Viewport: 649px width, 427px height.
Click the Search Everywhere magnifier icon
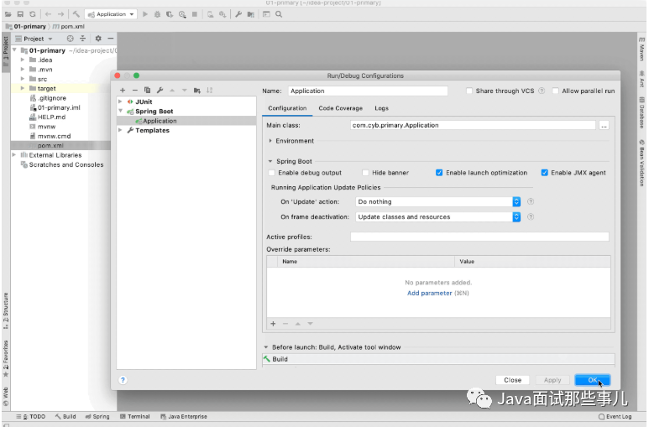click(x=279, y=14)
